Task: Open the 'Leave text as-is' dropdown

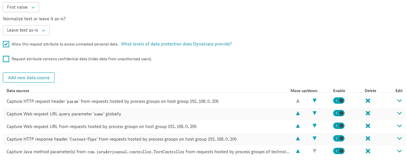Action: point(26,30)
